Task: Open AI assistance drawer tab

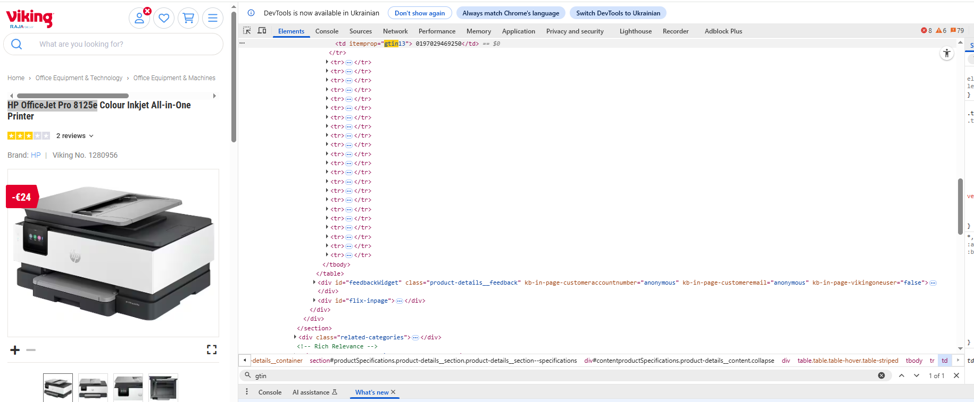Action: pyautogui.click(x=315, y=392)
